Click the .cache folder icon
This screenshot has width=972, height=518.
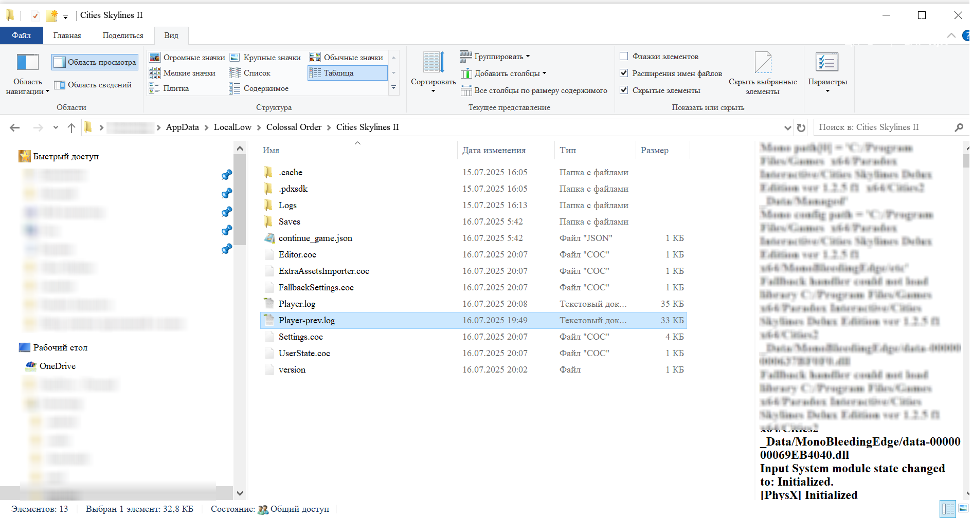[268, 172]
